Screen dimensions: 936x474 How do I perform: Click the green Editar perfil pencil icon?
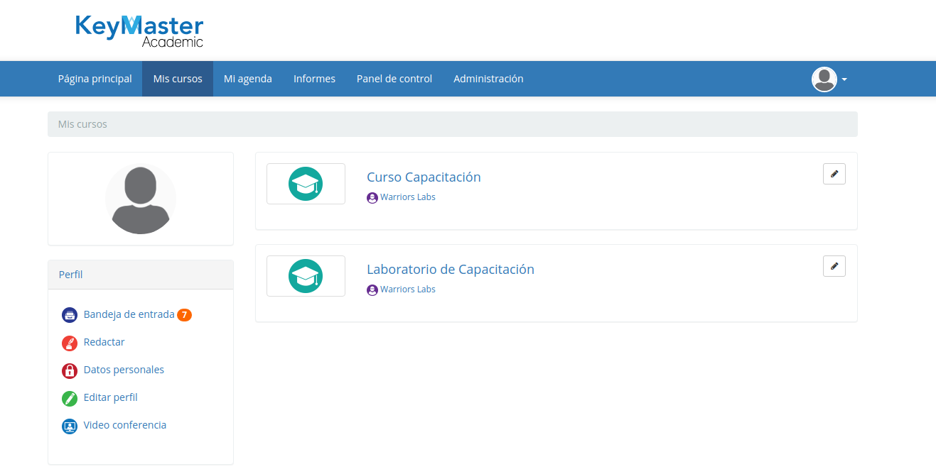(69, 398)
